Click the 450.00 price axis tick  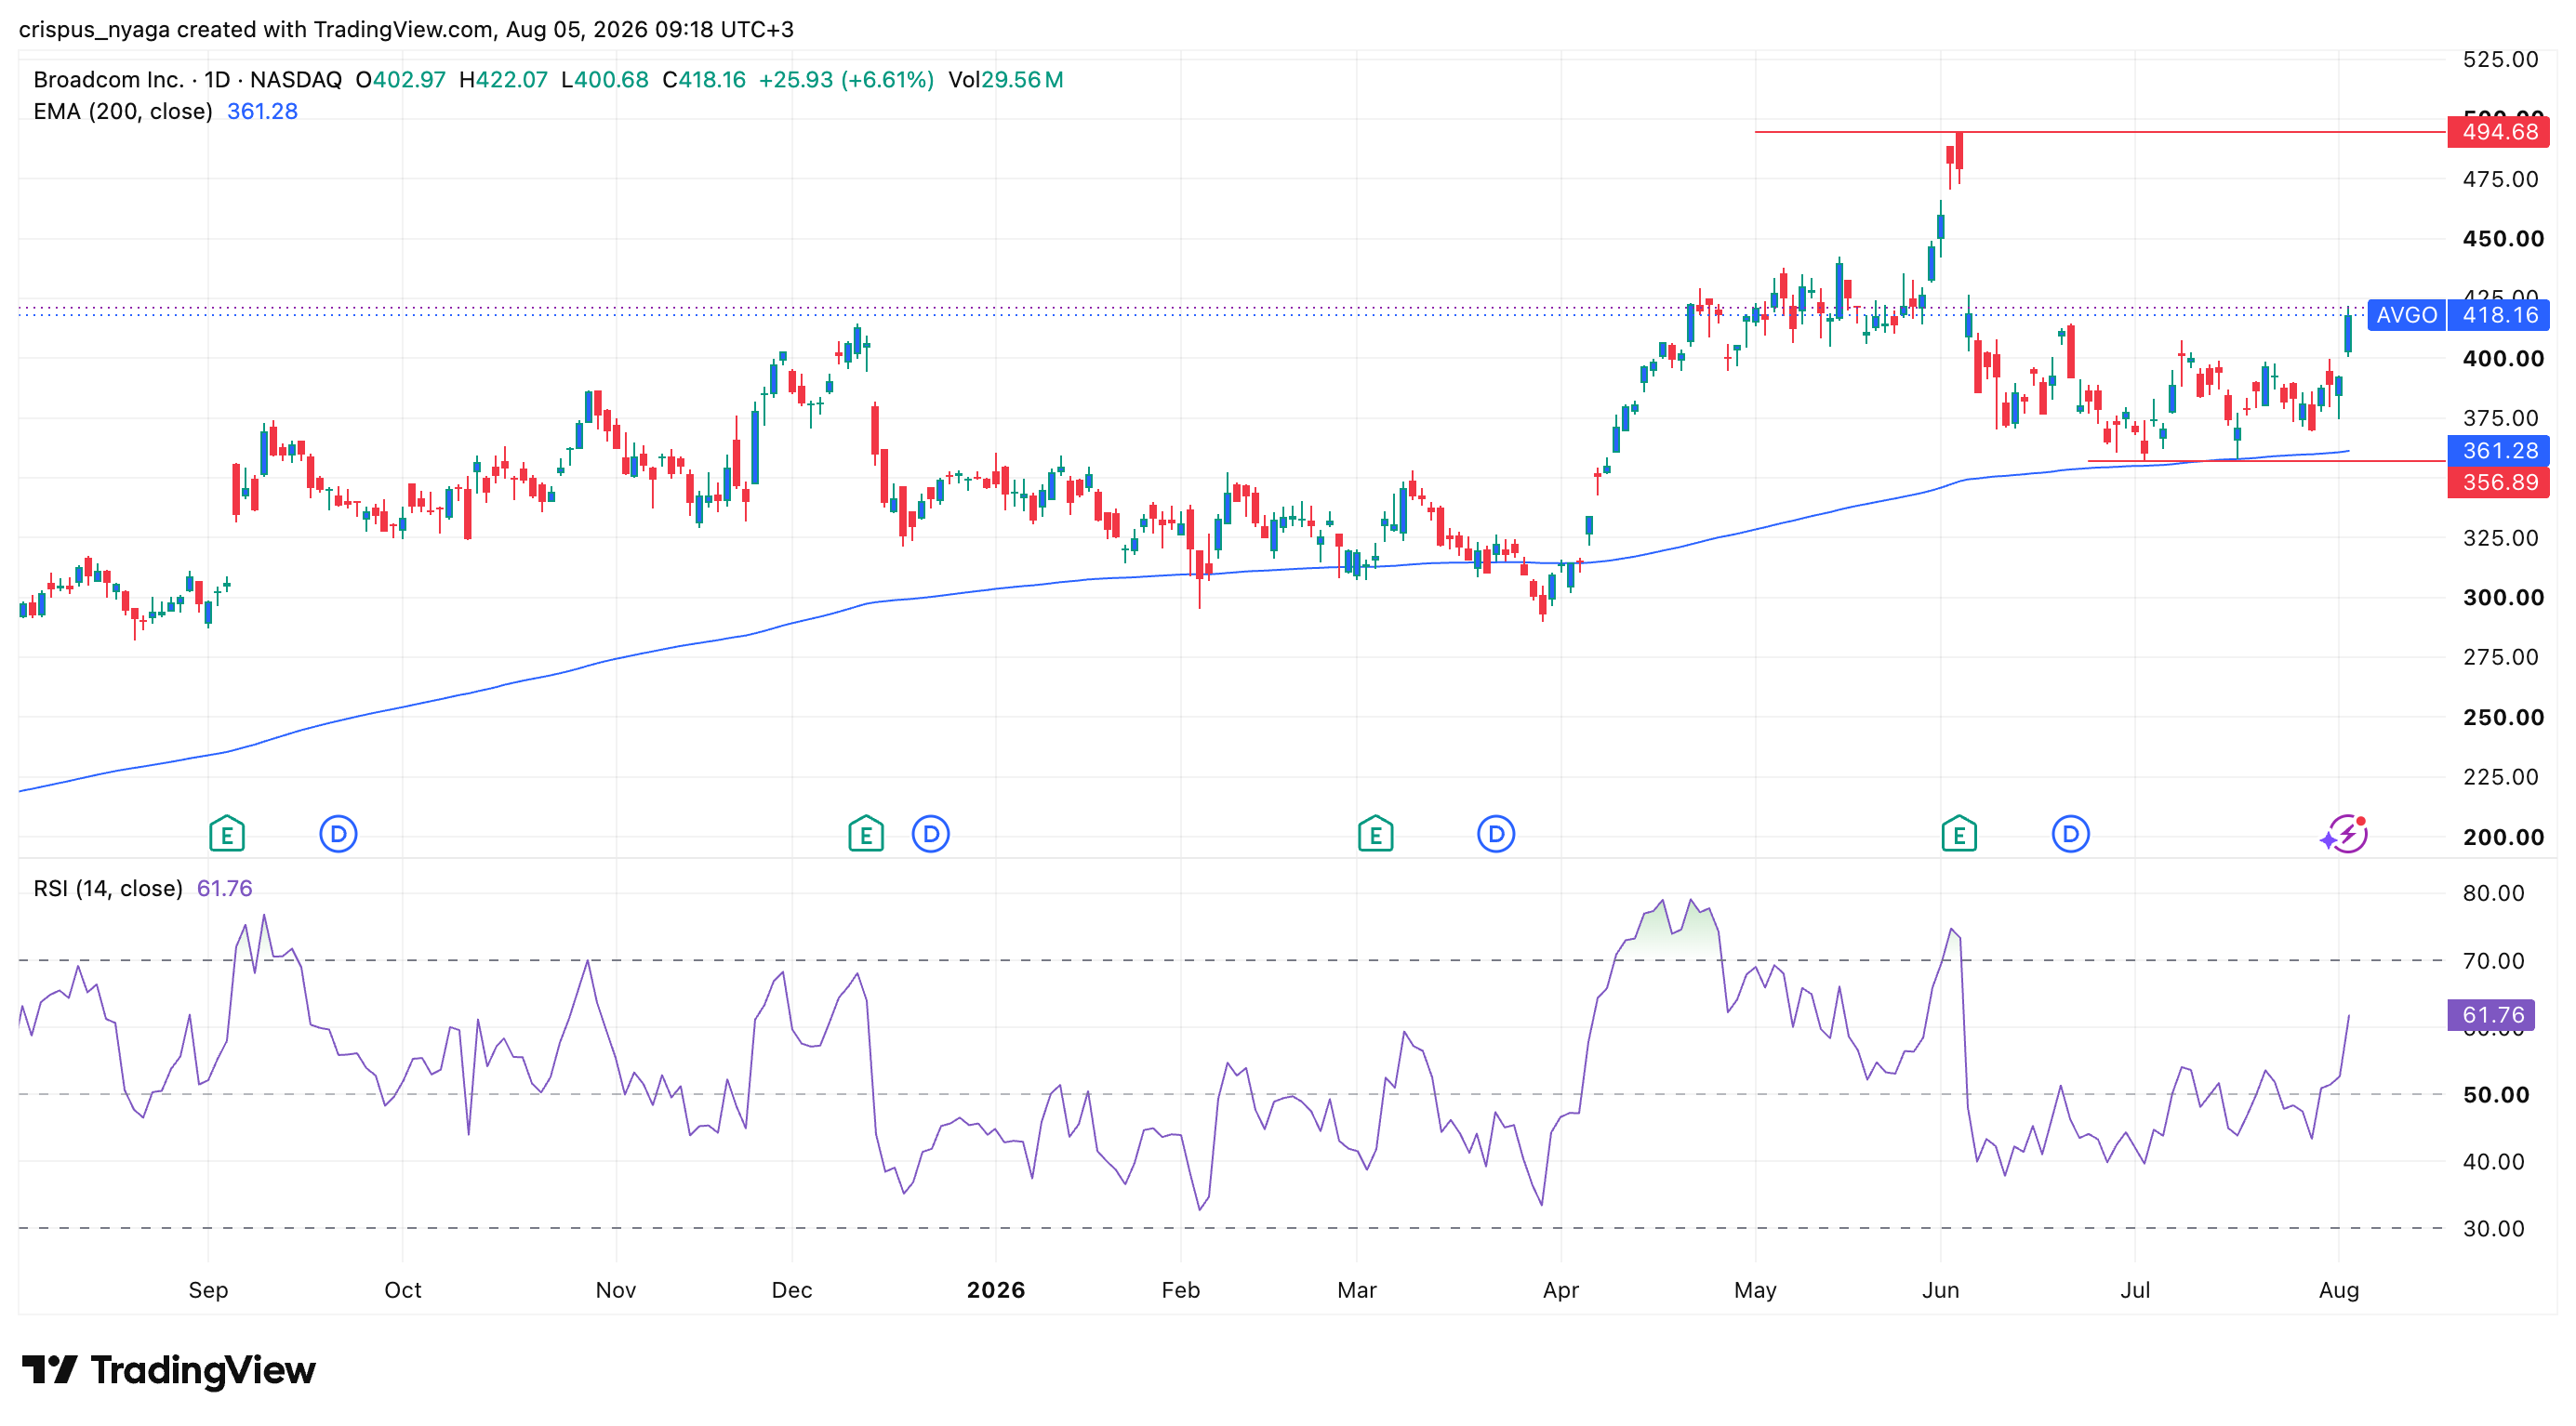point(2503,239)
